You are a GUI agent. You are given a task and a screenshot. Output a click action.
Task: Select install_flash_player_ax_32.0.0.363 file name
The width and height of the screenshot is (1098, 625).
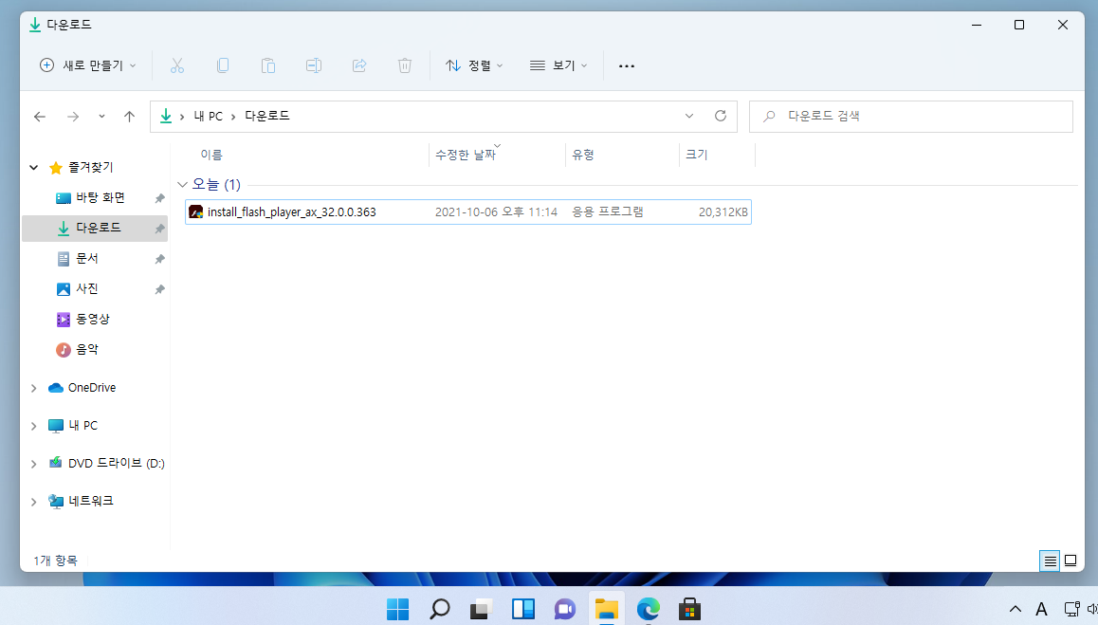[x=291, y=211]
